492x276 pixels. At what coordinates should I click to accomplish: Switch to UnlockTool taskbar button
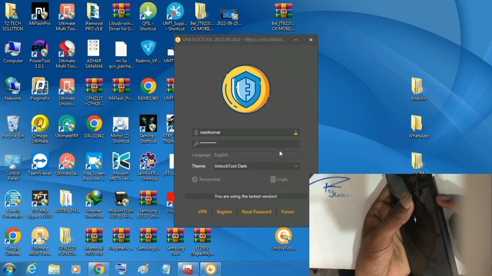[x=211, y=269]
